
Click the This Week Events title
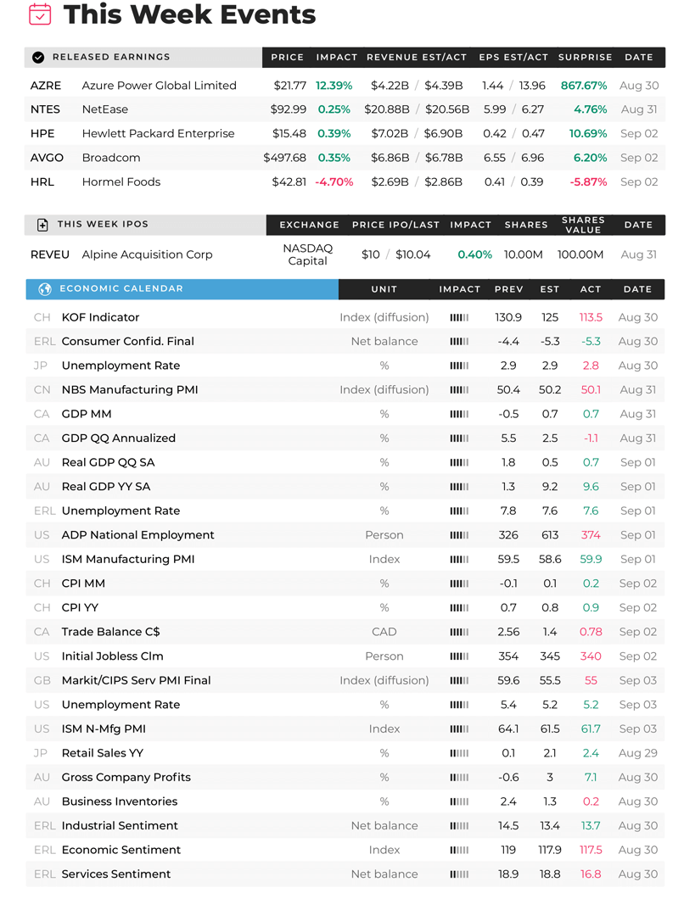tap(190, 14)
